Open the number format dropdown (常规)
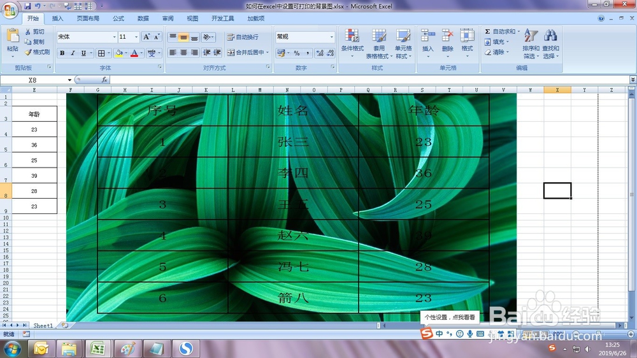Screen dimensions: 637x358 331,37
